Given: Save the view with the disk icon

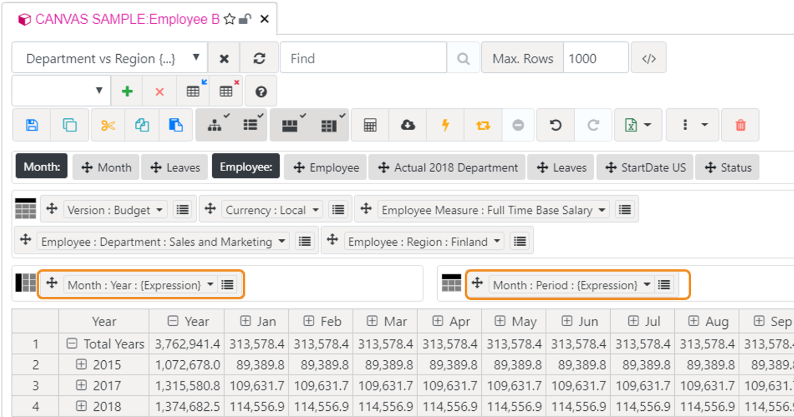Looking at the screenshot, I should tap(31, 124).
